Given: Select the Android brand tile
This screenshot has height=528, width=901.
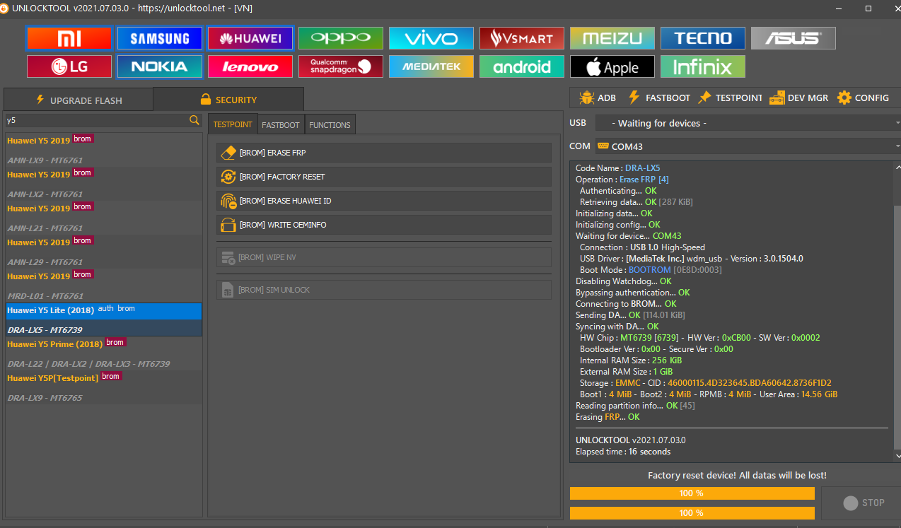Looking at the screenshot, I should [522, 66].
